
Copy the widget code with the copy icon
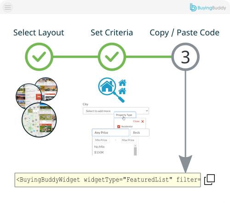209,180
